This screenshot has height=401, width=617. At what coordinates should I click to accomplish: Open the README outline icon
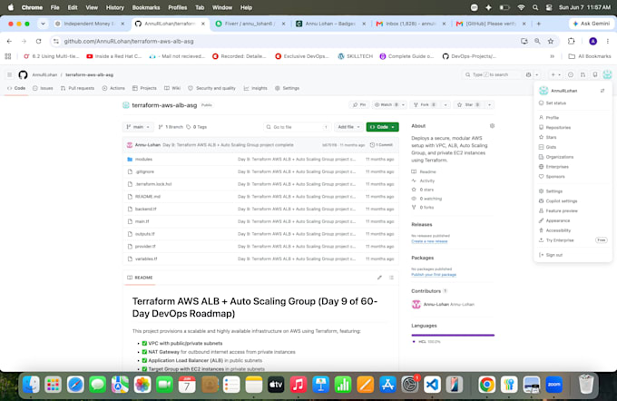391,278
